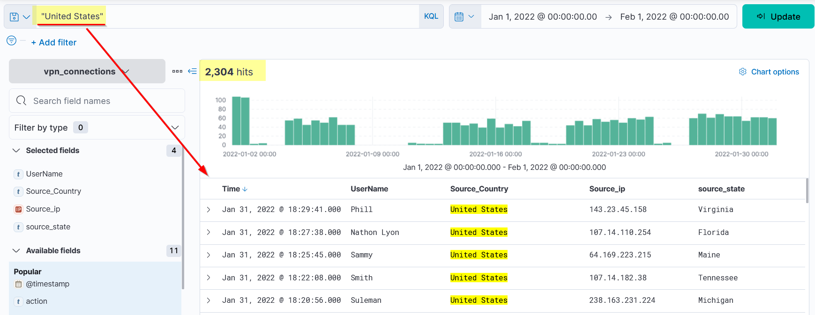Open the vpn_connections index pattern dropdown
Viewport: 815px width, 315px height.
(87, 71)
